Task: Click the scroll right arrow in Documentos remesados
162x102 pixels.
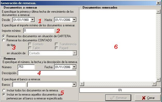Action: (x=154, y=84)
